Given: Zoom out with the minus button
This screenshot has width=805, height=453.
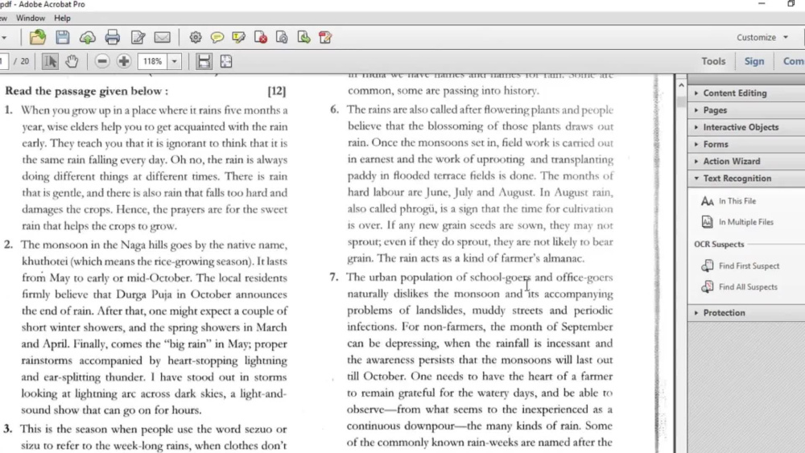Looking at the screenshot, I should coord(102,62).
